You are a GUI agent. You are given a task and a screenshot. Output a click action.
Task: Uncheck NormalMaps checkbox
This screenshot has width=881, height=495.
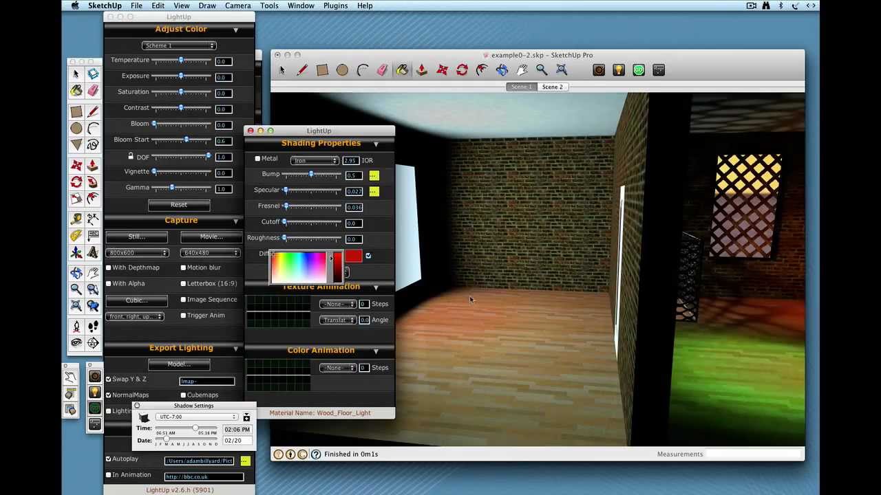(108, 395)
